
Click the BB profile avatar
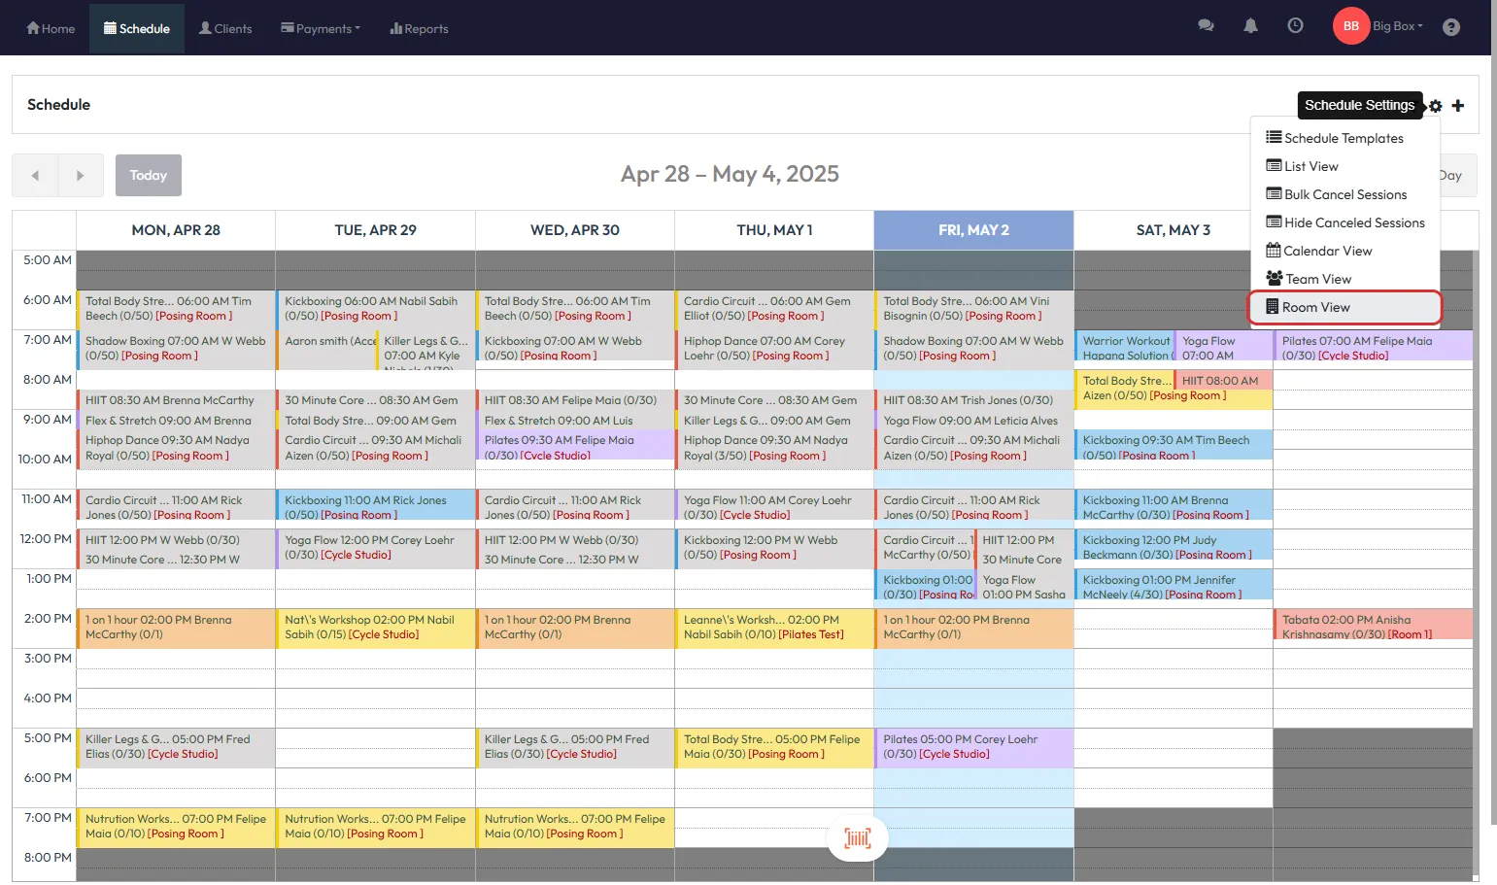(x=1350, y=26)
